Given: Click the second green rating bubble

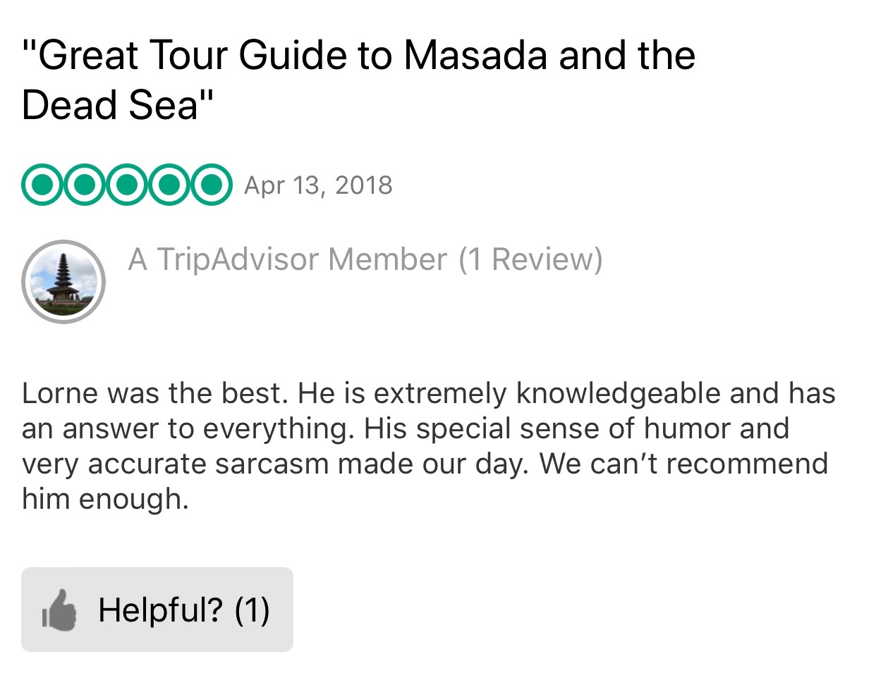Looking at the screenshot, I should tap(85, 185).
